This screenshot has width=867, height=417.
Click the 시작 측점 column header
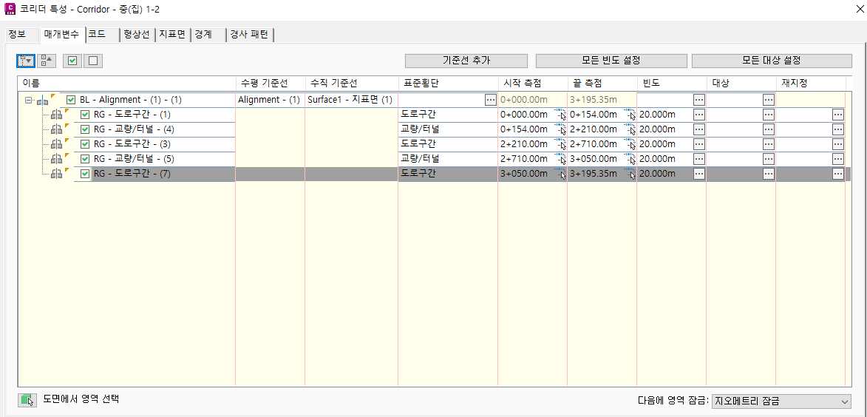(x=532, y=83)
